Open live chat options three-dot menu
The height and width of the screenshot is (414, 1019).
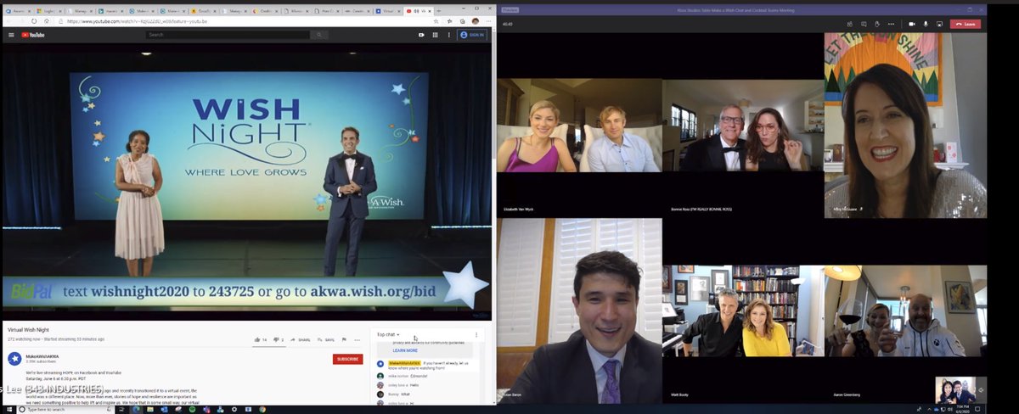click(476, 334)
